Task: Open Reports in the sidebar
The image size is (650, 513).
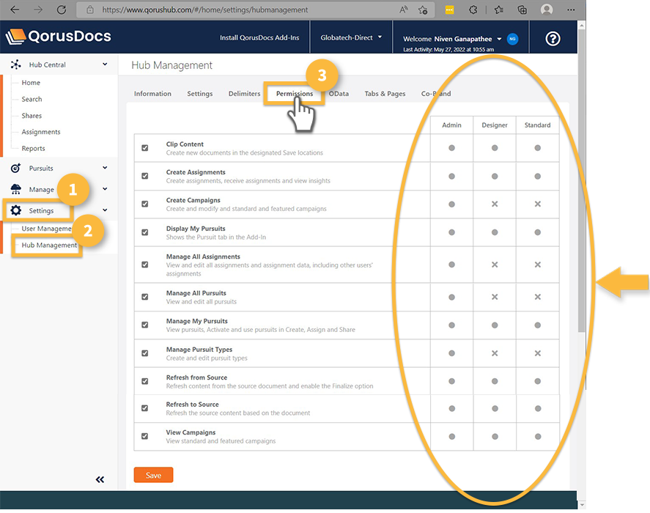Action: tap(33, 149)
